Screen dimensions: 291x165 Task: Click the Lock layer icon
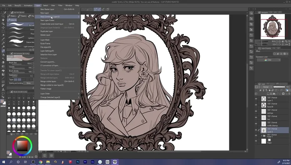point(269,90)
